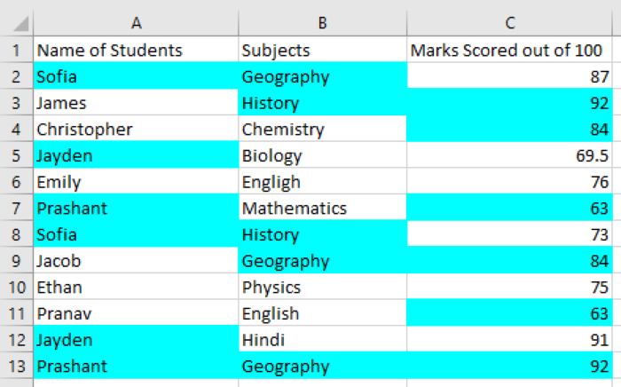Select column B header
The width and height of the screenshot is (621, 387).
pyautogui.click(x=322, y=22)
